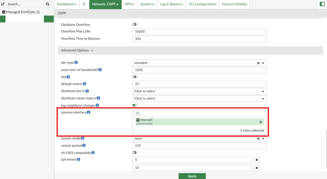Screen dimensions: 327x179
Task: Click the Apply button
Action: (x=192, y=176)
